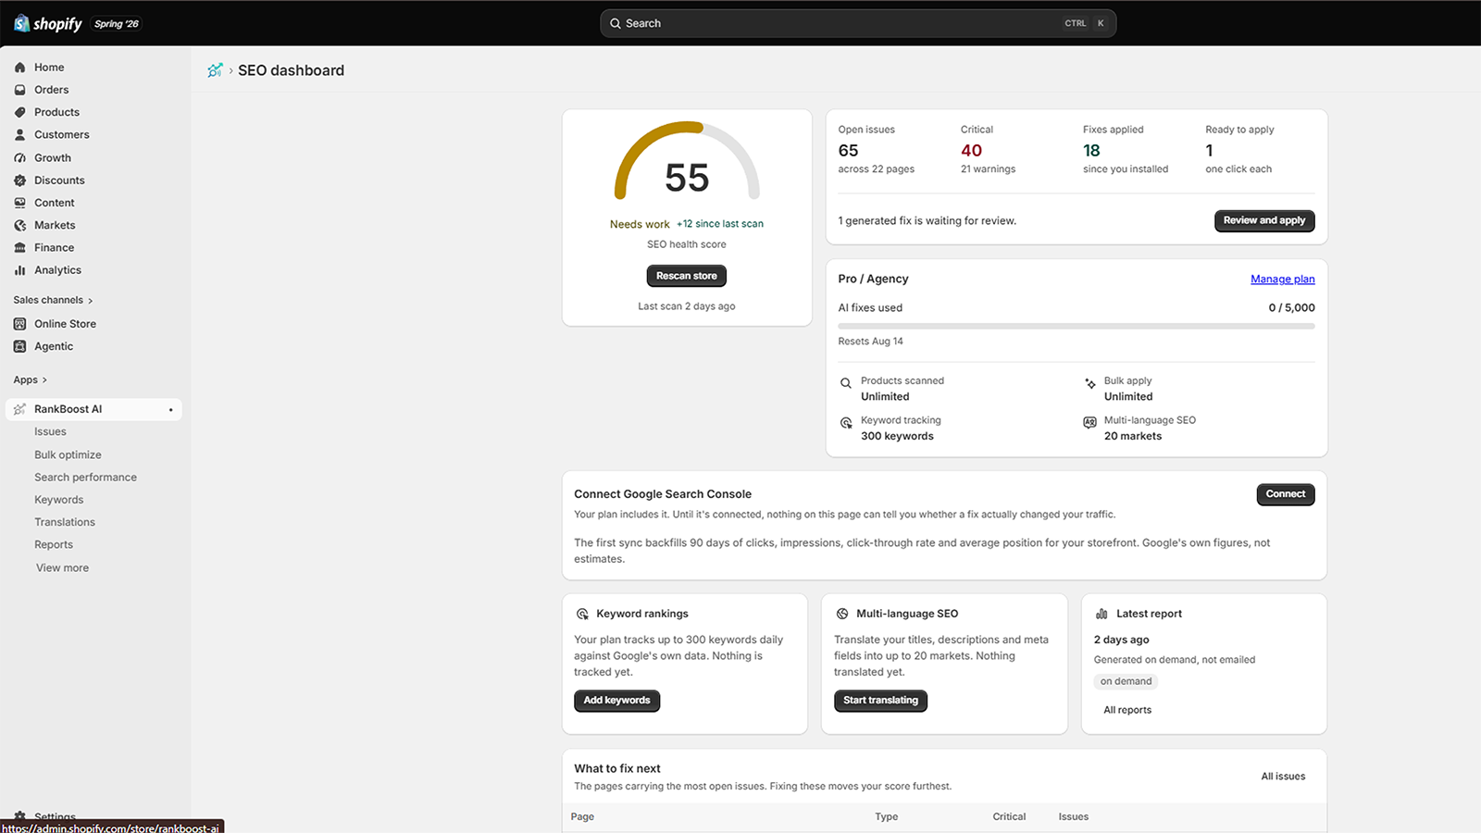Screen dimensions: 1481x833
Task: Click the Growth icon
Action: point(20,158)
